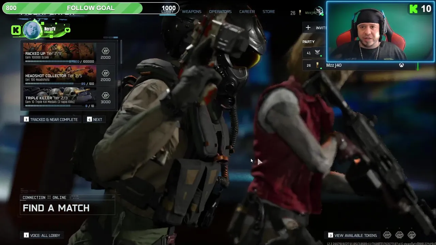The height and width of the screenshot is (245, 436).
Task: Click challenge page indicator dots
Action: 111,37
